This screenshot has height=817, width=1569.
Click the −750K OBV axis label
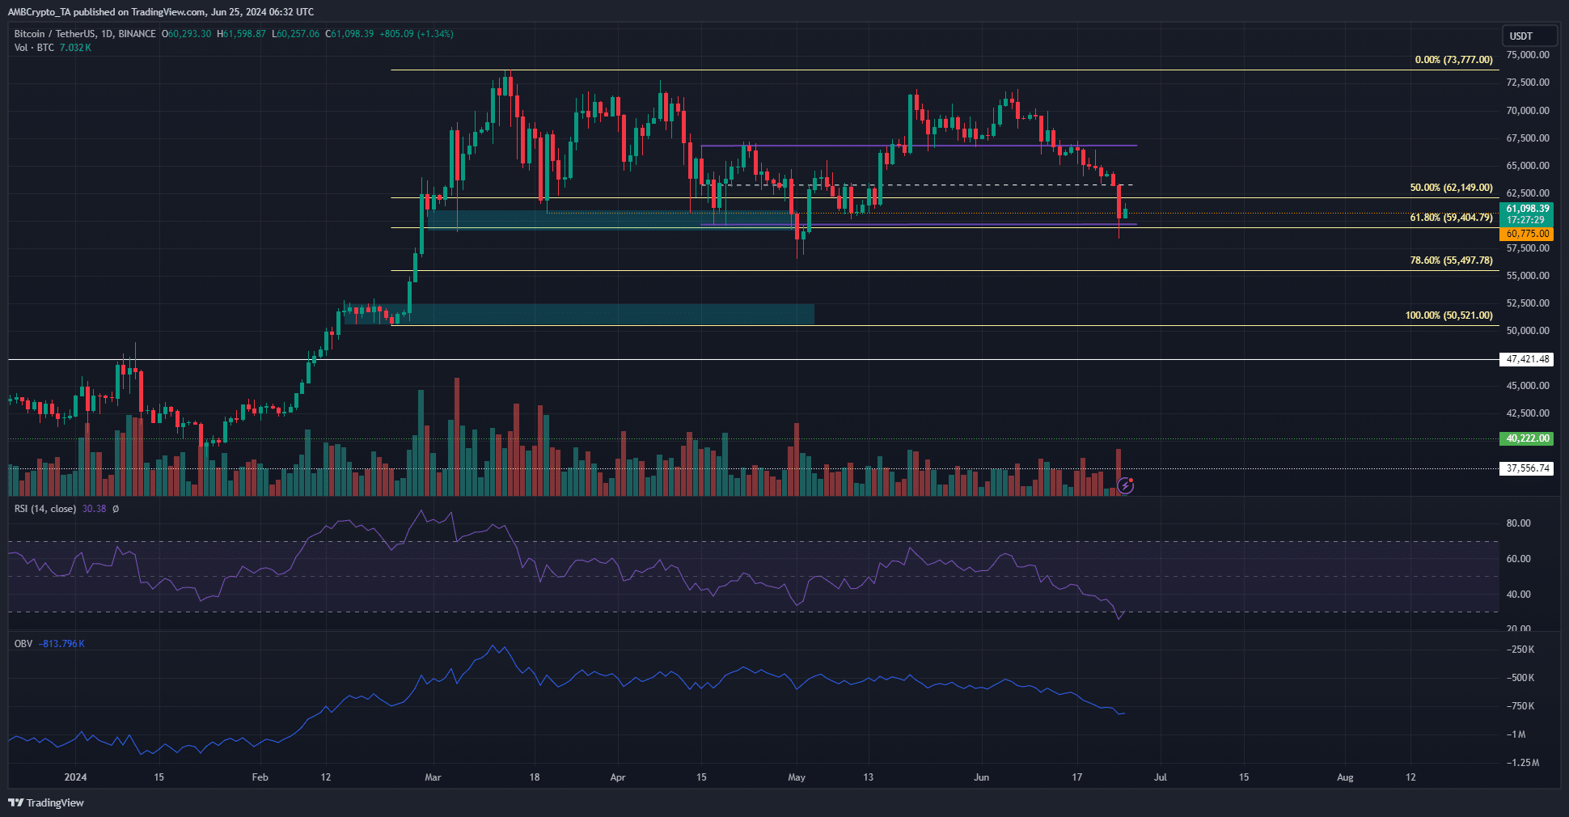tap(1520, 706)
